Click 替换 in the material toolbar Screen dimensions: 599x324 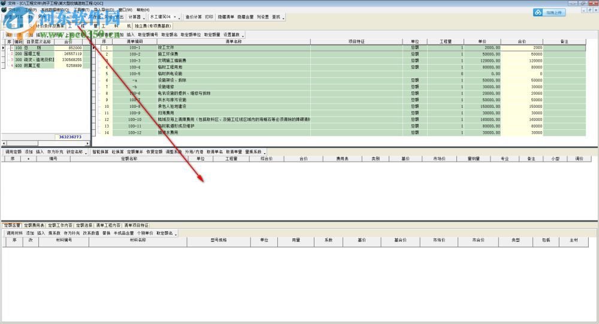pos(106,233)
